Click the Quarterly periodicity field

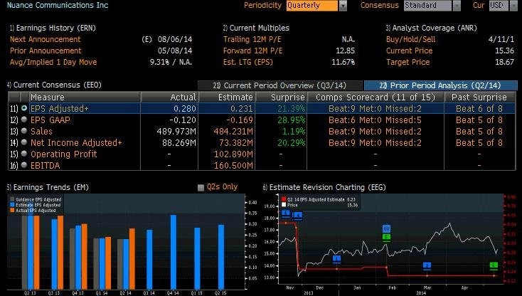pos(312,5)
